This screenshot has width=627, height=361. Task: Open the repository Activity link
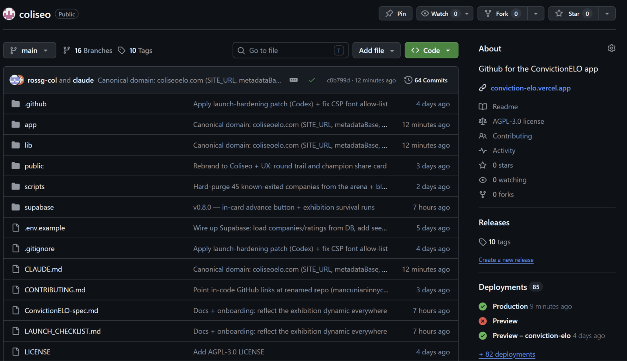[x=504, y=150]
